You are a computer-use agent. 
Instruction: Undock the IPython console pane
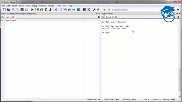(177, 14)
